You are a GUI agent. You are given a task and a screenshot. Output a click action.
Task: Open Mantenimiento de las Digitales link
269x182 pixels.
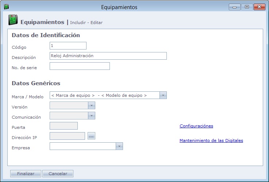point(211,141)
